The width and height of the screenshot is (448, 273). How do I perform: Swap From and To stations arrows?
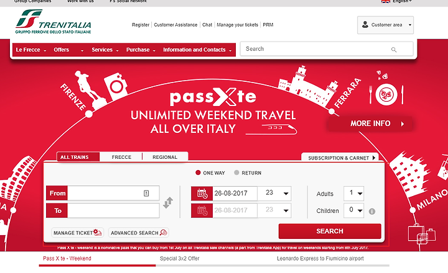point(168,203)
